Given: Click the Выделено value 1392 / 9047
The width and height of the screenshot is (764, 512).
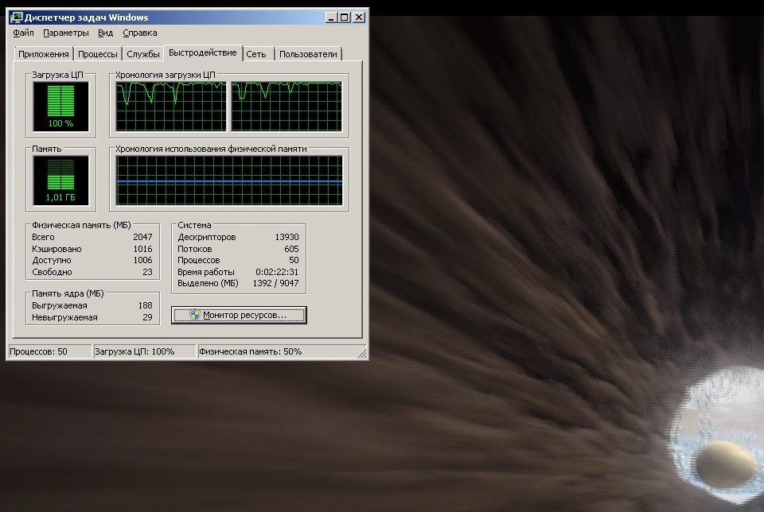Looking at the screenshot, I should click(276, 283).
